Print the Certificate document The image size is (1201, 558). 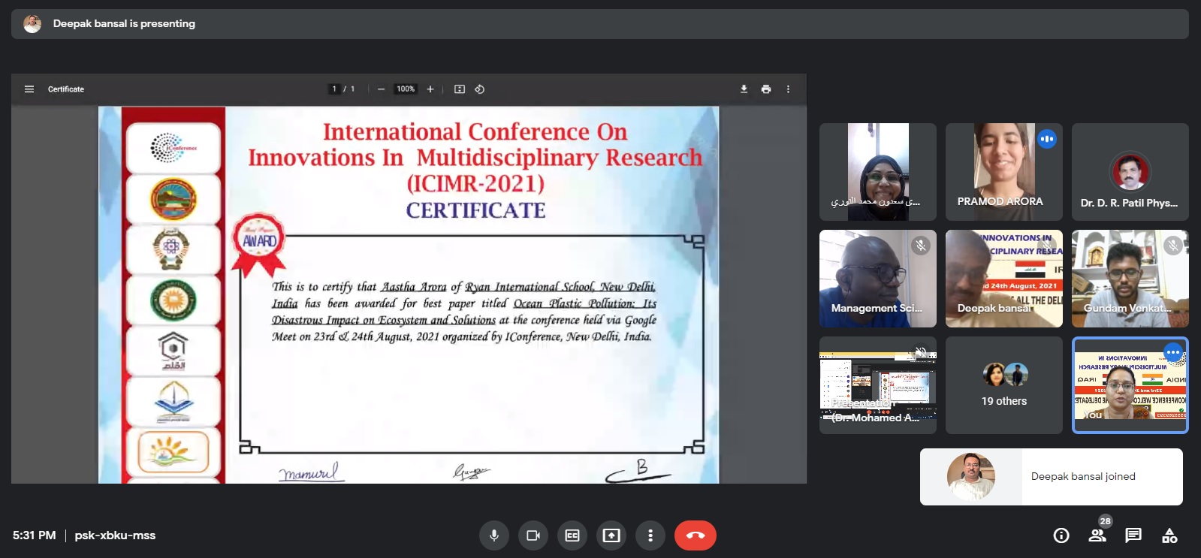click(766, 89)
